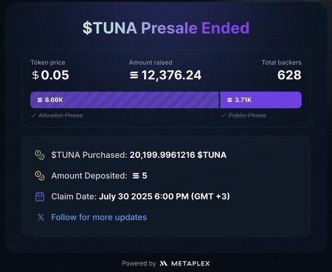Open the Follow for more updates link
This screenshot has height=272, width=332.
point(99,217)
